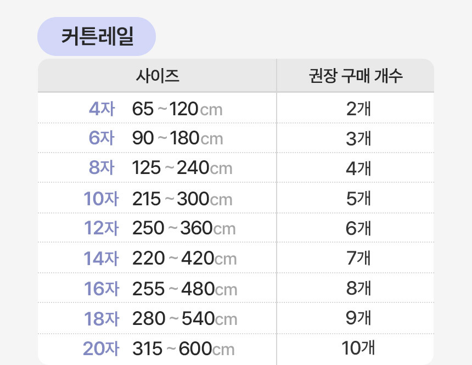
Task: Click the 16자 size label
Action: pos(101,288)
